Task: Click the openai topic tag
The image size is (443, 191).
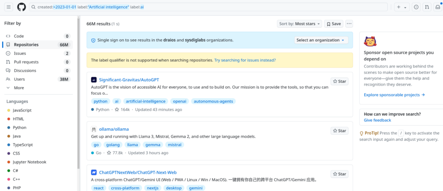Action: 180,101
